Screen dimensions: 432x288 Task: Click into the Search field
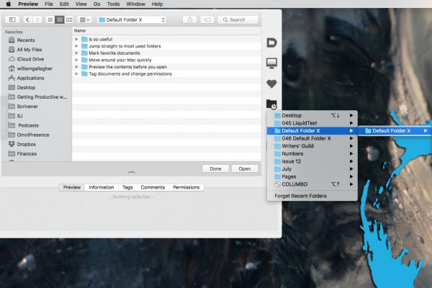[238, 19]
